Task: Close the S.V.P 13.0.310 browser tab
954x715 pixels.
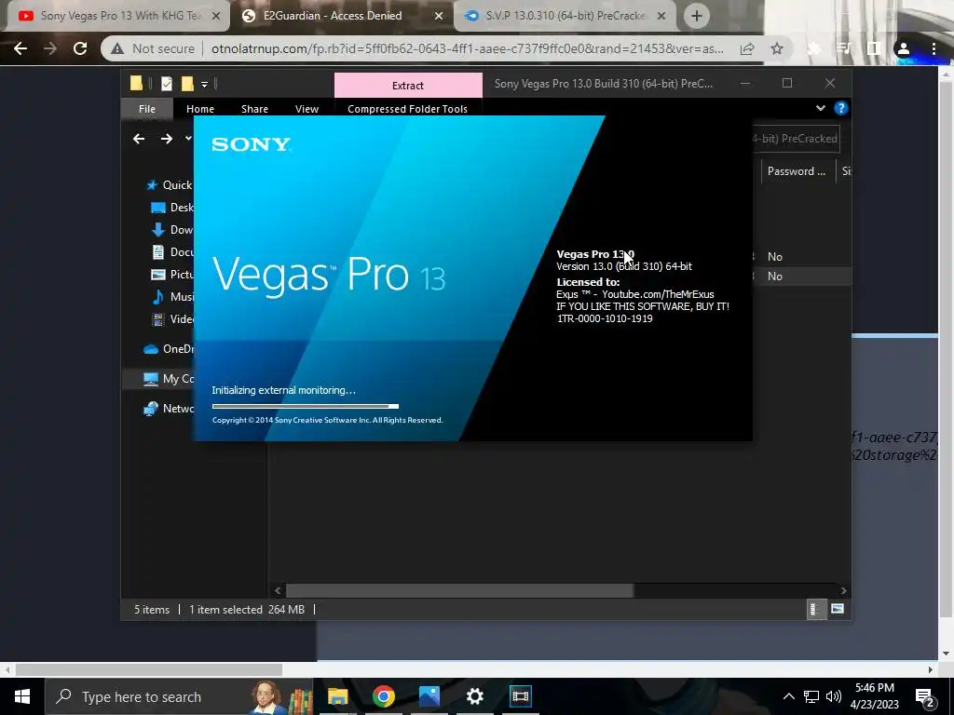Action: (x=662, y=17)
